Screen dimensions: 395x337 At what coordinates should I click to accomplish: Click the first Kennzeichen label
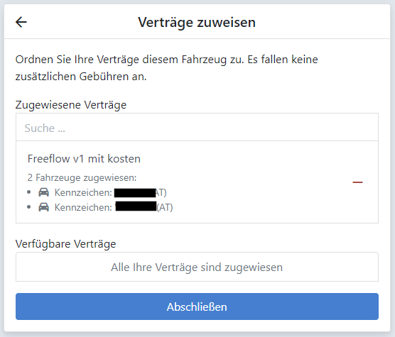(x=83, y=193)
